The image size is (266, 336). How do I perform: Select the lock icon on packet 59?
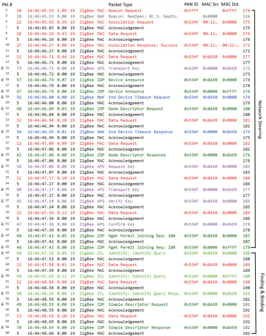point(2,328)
